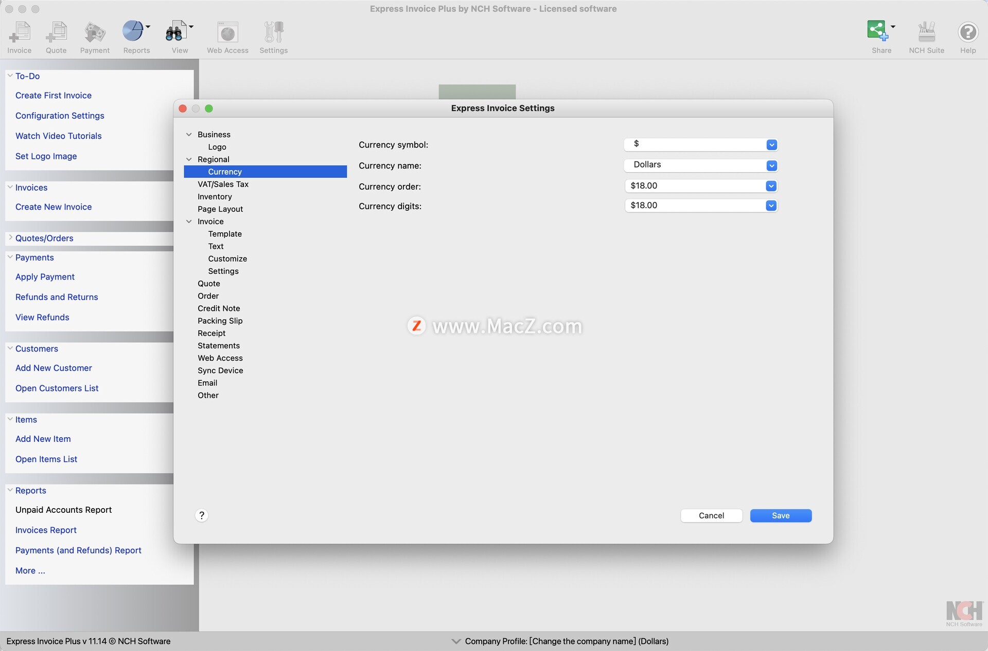The height and width of the screenshot is (651, 988).
Task: Click the settings dialog help button
Action: 202,515
